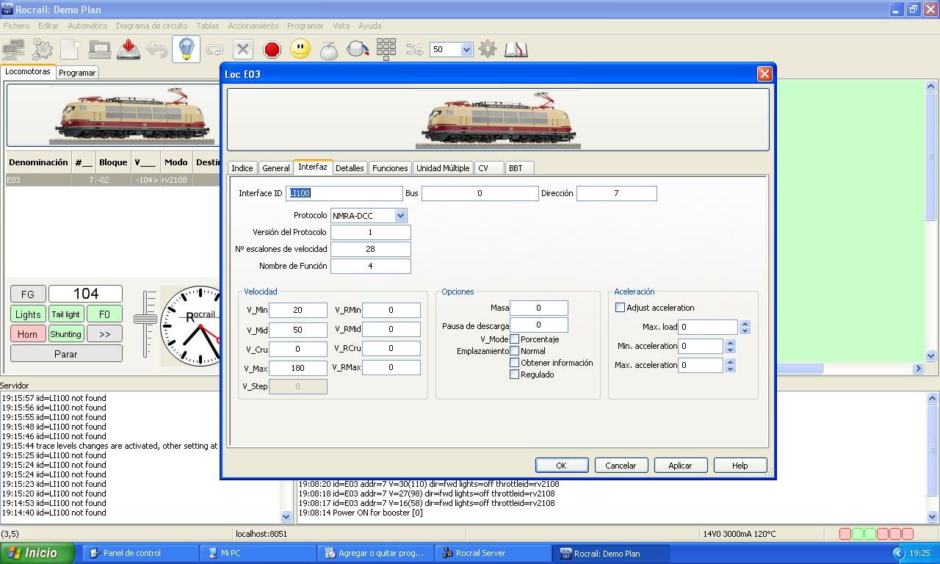The width and height of the screenshot is (940, 564).
Task: Click the yellow smiley face icon
Action: coord(300,49)
